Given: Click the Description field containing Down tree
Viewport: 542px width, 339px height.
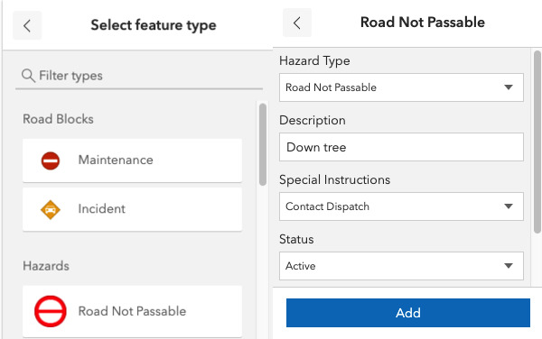Looking at the screenshot, I should point(401,147).
